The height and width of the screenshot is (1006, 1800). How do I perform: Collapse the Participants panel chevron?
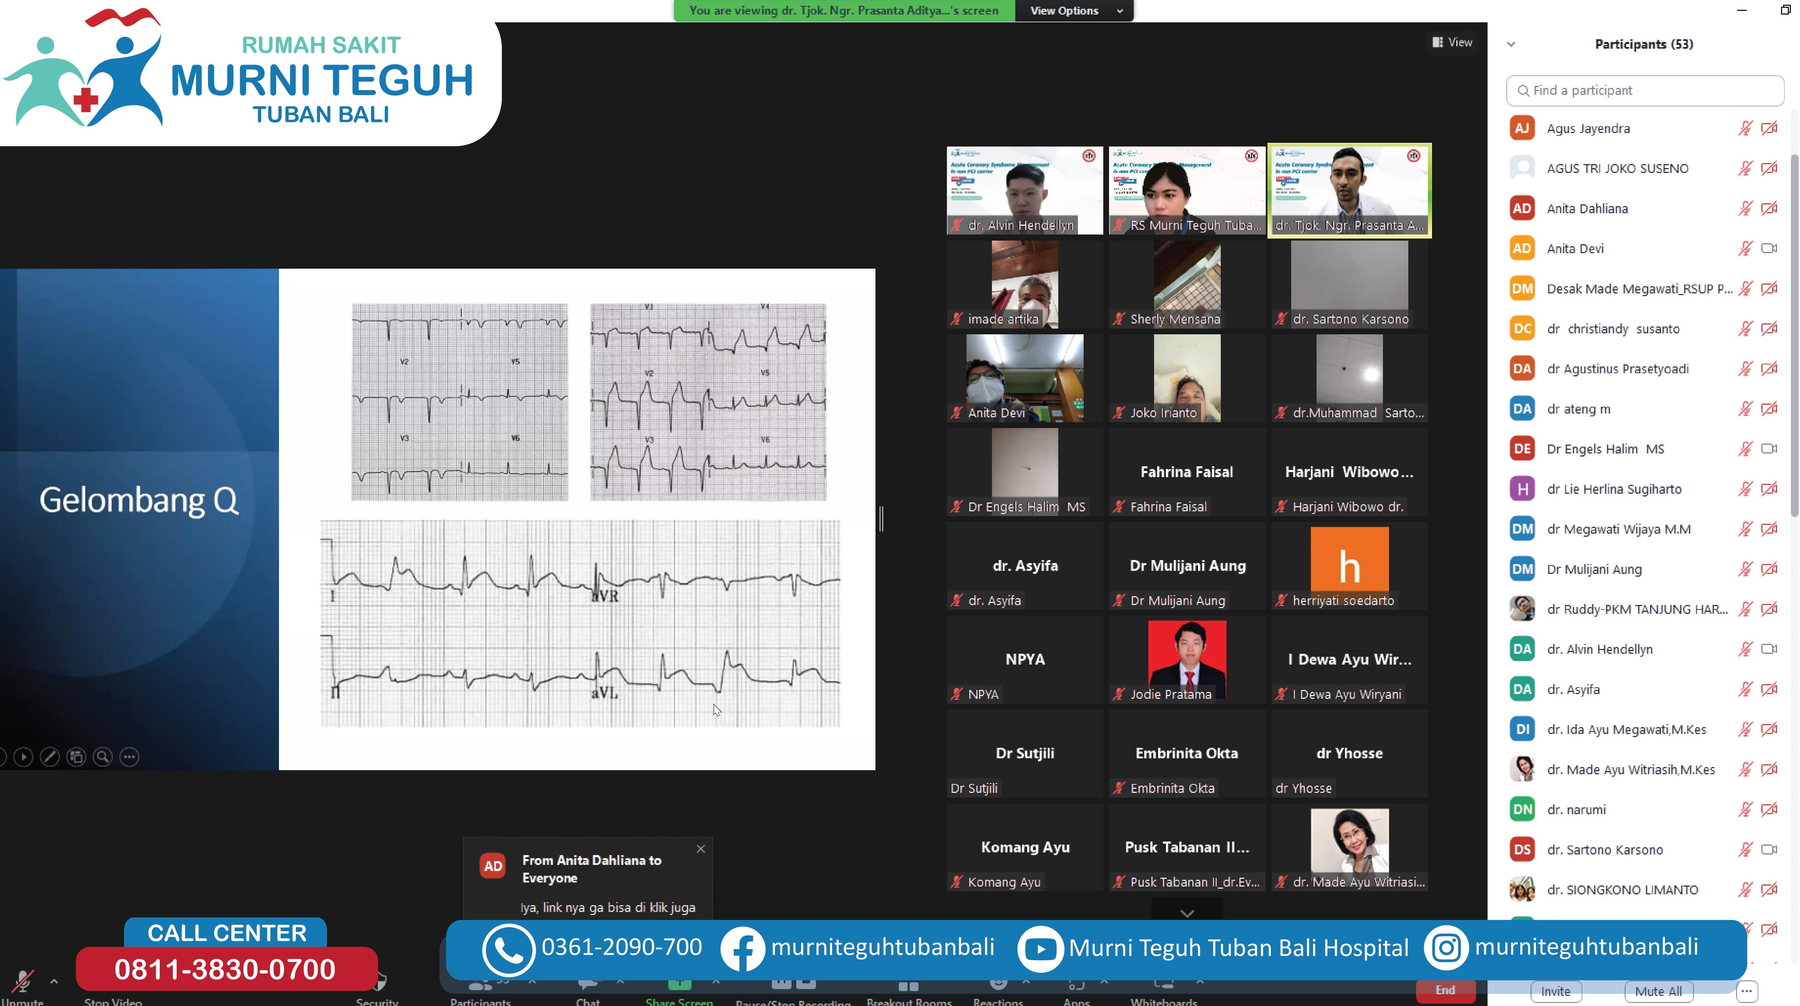click(1511, 44)
